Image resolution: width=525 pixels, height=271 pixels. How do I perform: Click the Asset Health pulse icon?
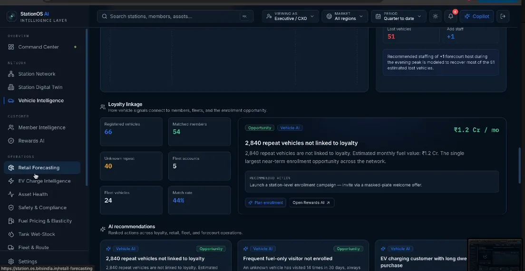click(x=11, y=194)
